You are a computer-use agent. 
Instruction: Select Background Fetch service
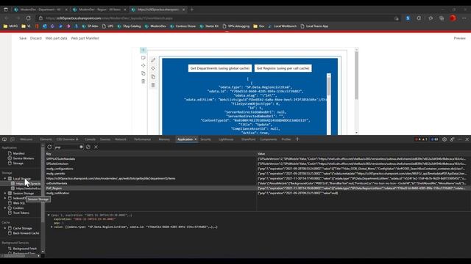tap(24, 249)
